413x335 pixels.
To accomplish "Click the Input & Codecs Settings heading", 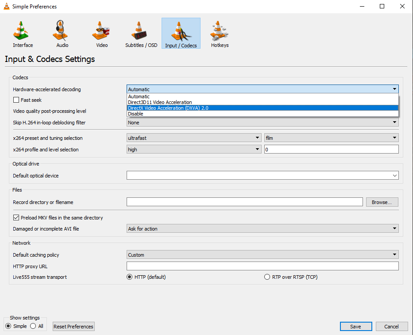I will click(50, 59).
